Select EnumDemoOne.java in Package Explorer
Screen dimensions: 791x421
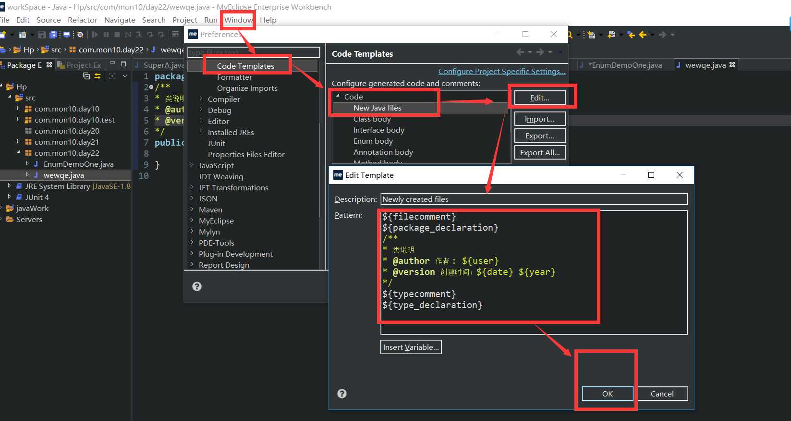[x=79, y=164]
